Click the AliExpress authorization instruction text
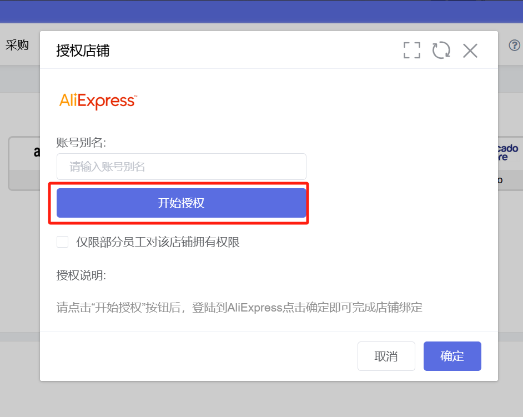Viewport: 523px width, 417px height. 239,307
